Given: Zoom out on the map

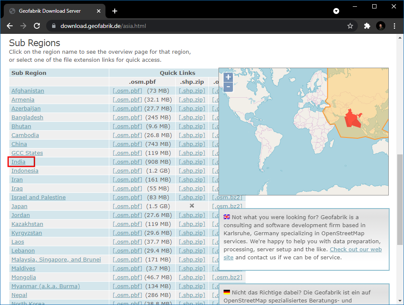Looking at the screenshot, I should (228, 87).
